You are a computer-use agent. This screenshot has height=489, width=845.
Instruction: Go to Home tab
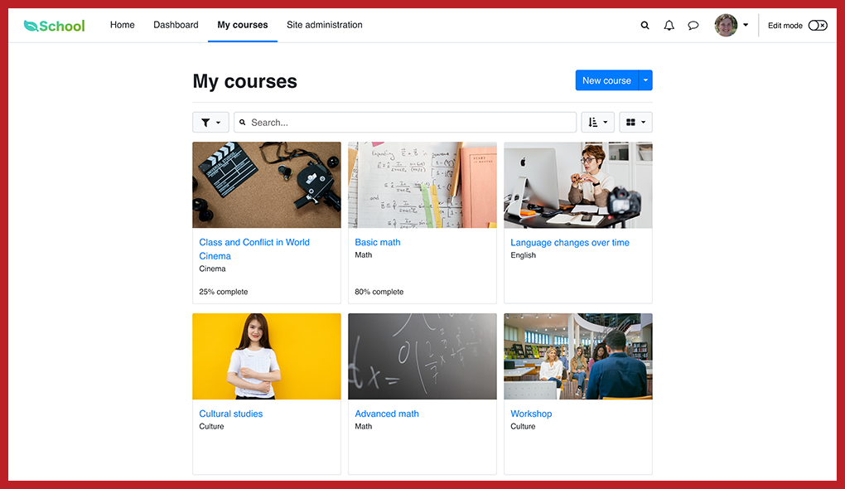pos(123,25)
